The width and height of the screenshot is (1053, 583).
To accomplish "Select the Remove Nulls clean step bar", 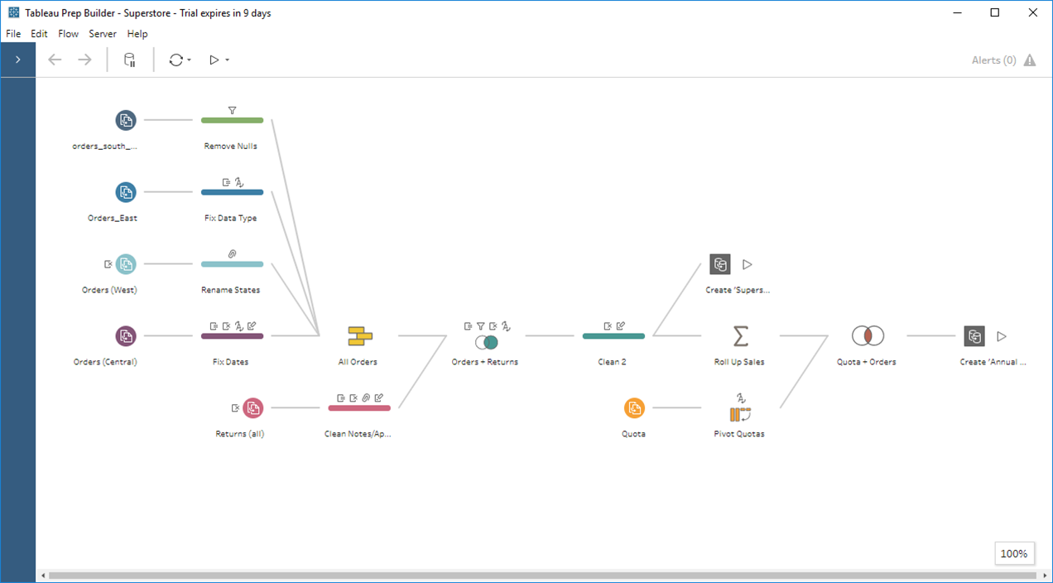I will (x=232, y=120).
